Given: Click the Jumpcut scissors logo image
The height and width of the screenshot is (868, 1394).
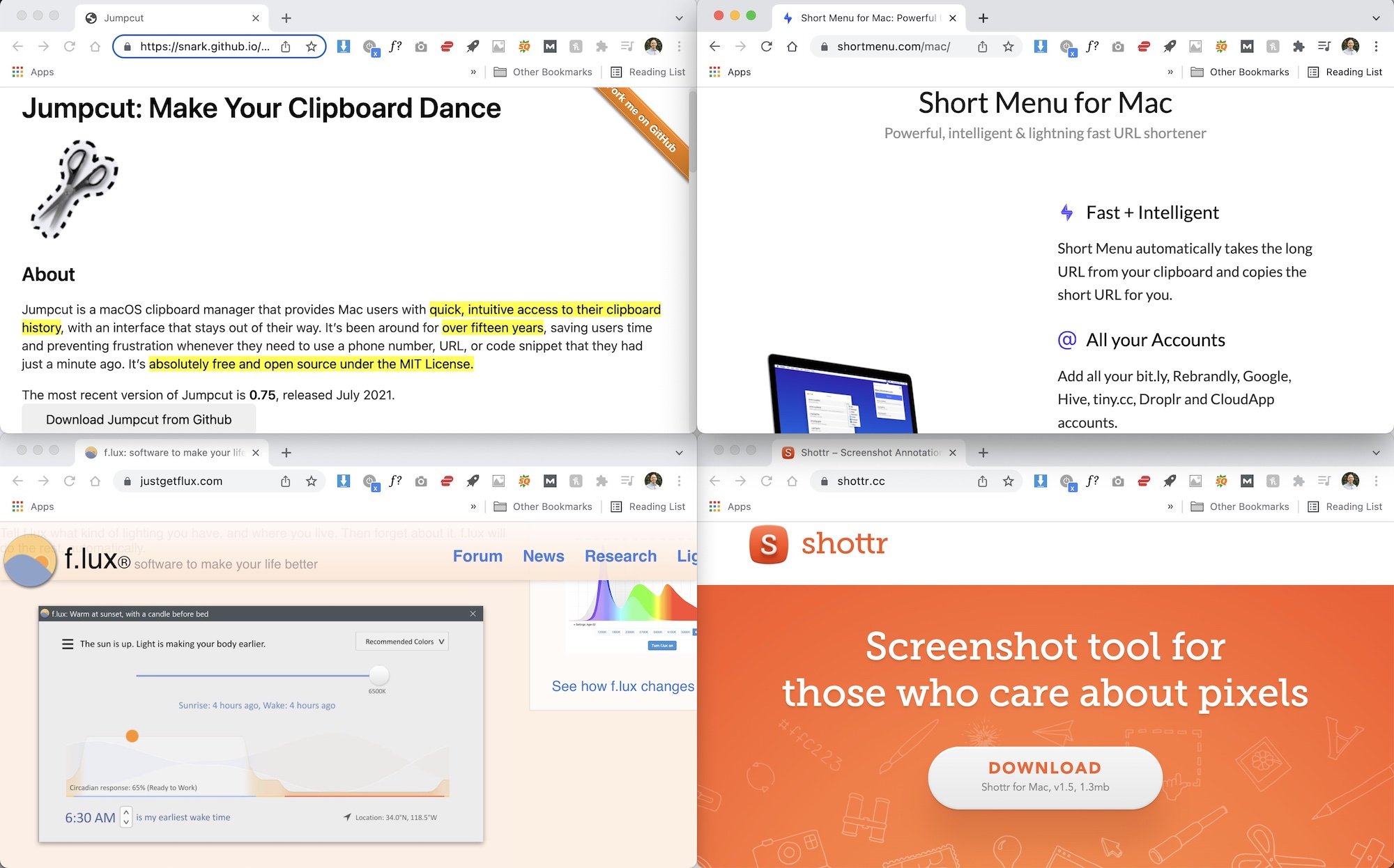Looking at the screenshot, I should (x=75, y=189).
